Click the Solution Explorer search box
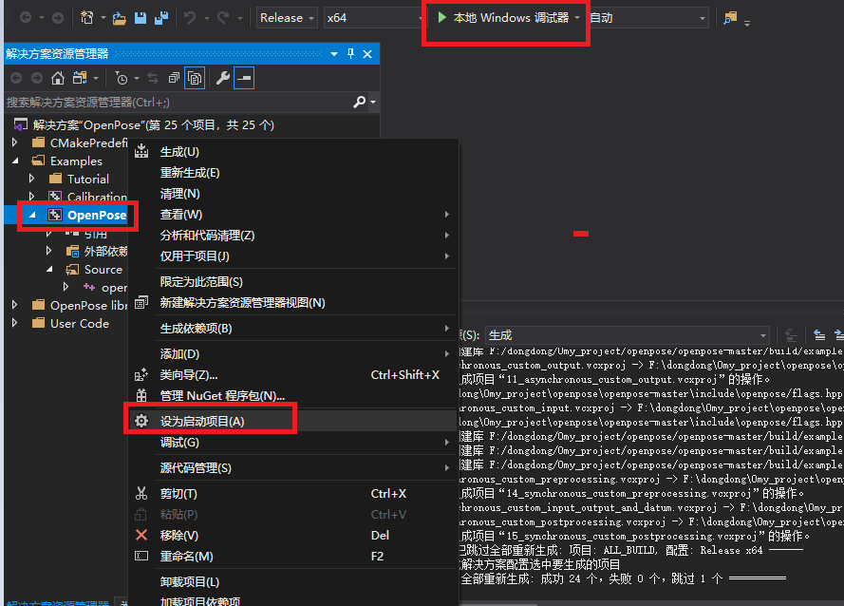 pos(178,102)
